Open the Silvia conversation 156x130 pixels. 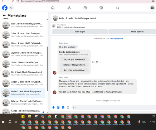point(23,64)
